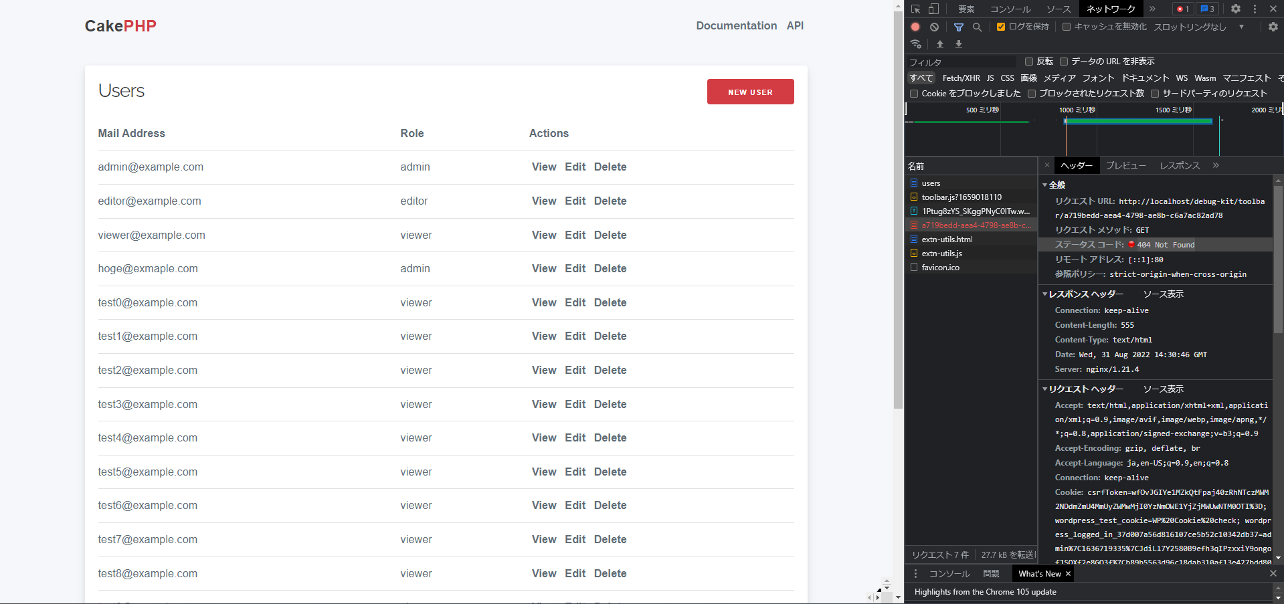Screen dimensions: 1284x604
Task: Check the 反転 filter checkbox
Action: [x=1028, y=61]
